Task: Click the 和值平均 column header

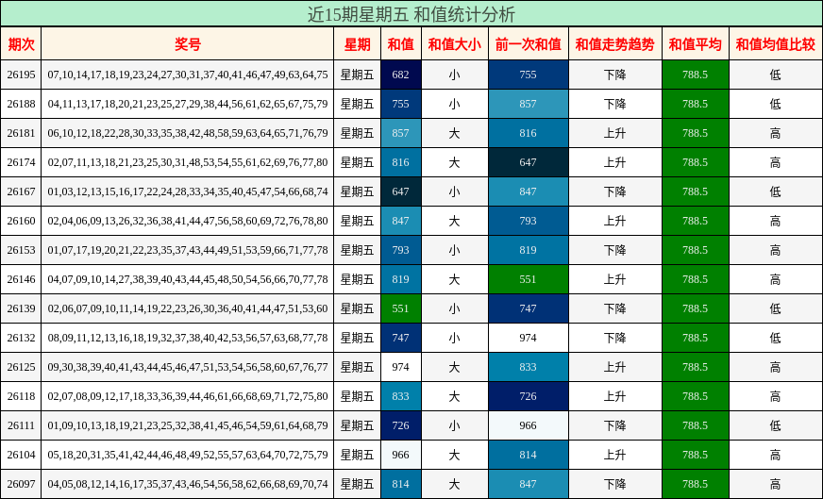Action: (x=695, y=44)
